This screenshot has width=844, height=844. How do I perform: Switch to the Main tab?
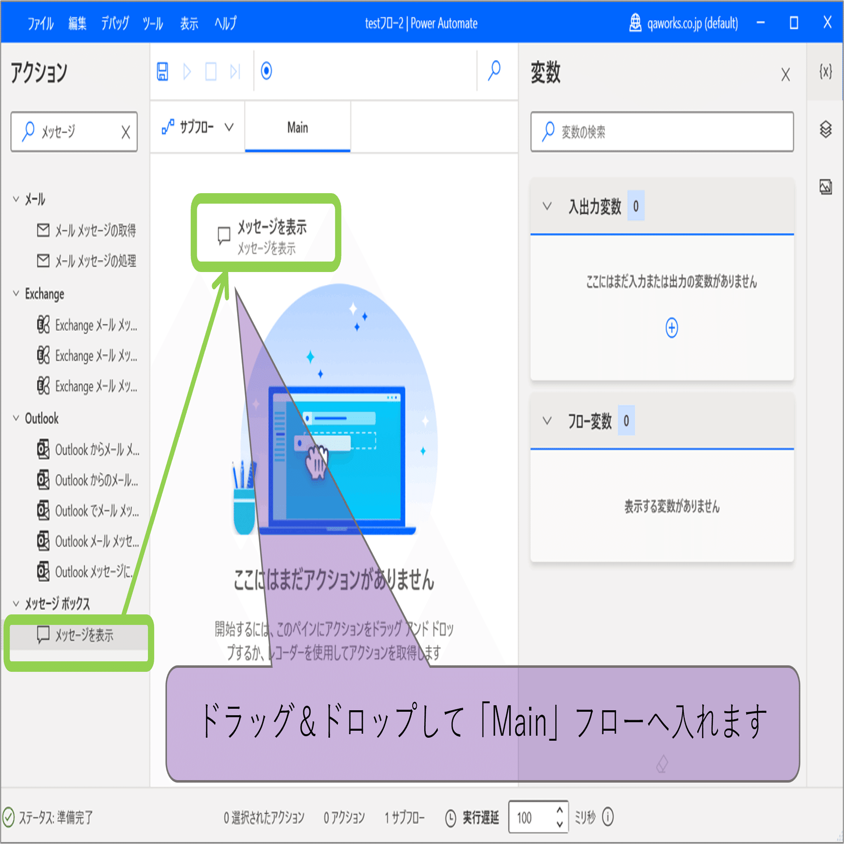[x=297, y=127]
